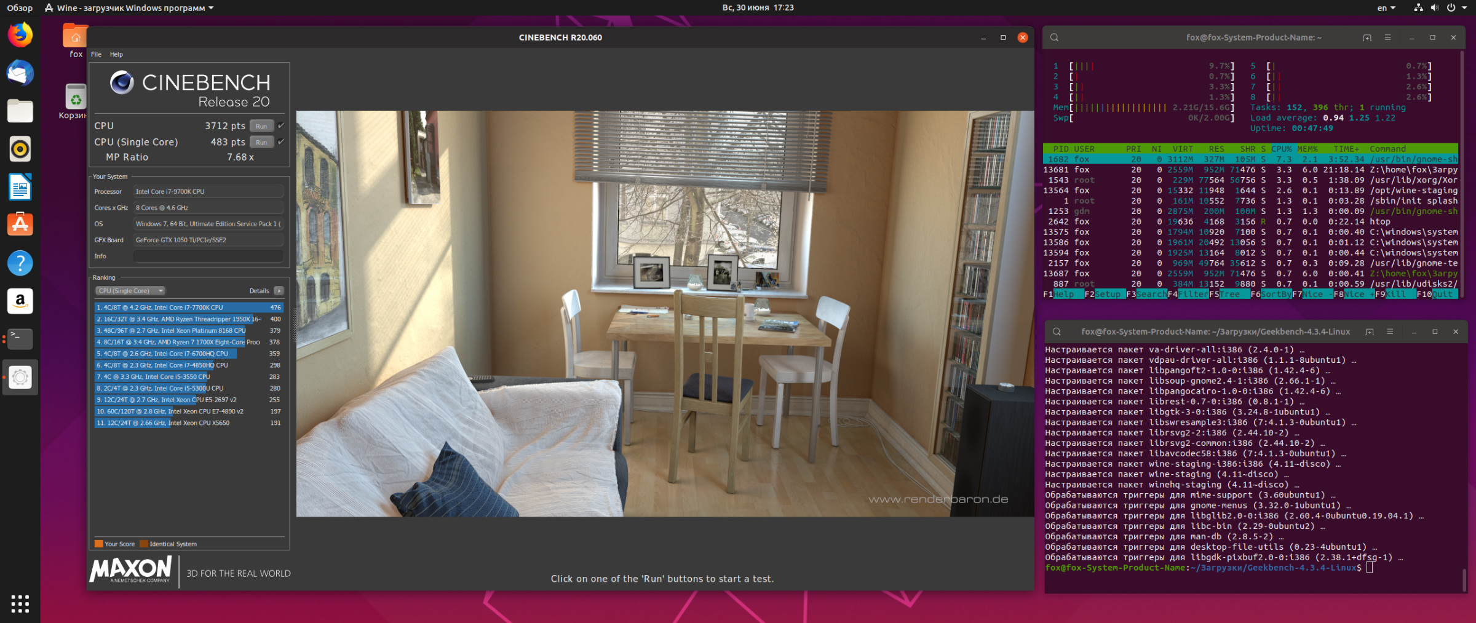The width and height of the screenshot is (1476, 623).
Task: Click the MEM% column header in htop
Action: pos(1307,149)
